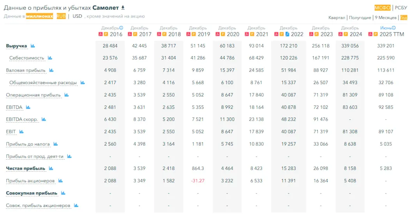The image size is (409, 214).
Task: Open the PDF report icon for 2016
Action: [100, 34]
